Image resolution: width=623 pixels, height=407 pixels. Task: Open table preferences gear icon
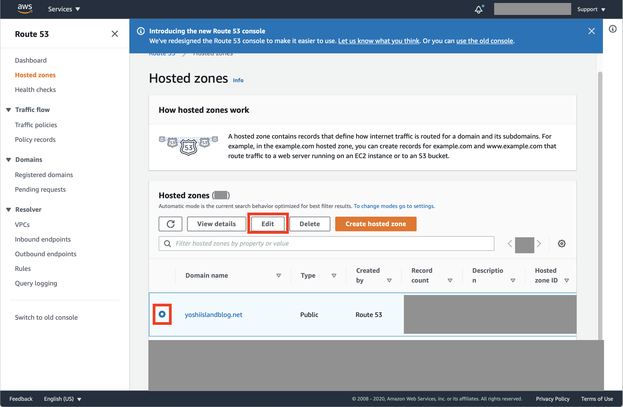pyautogui.click(x=562, y=243)
